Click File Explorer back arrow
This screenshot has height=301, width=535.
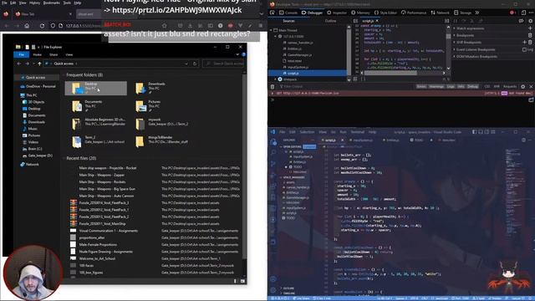(19, 64)
